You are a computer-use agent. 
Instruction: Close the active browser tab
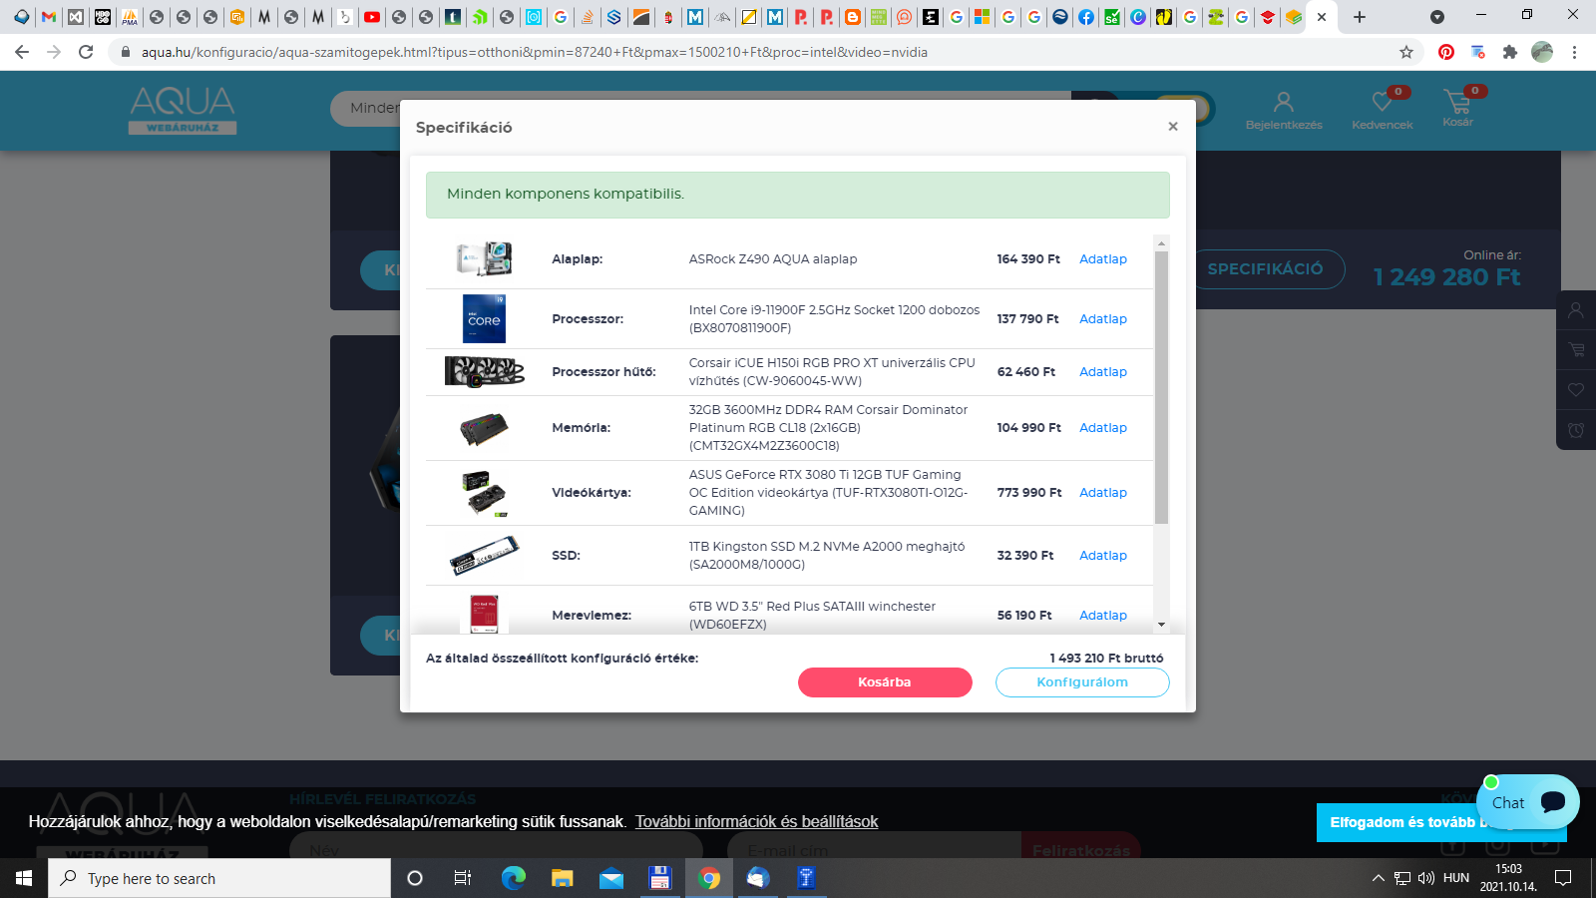coord(1322,17)
